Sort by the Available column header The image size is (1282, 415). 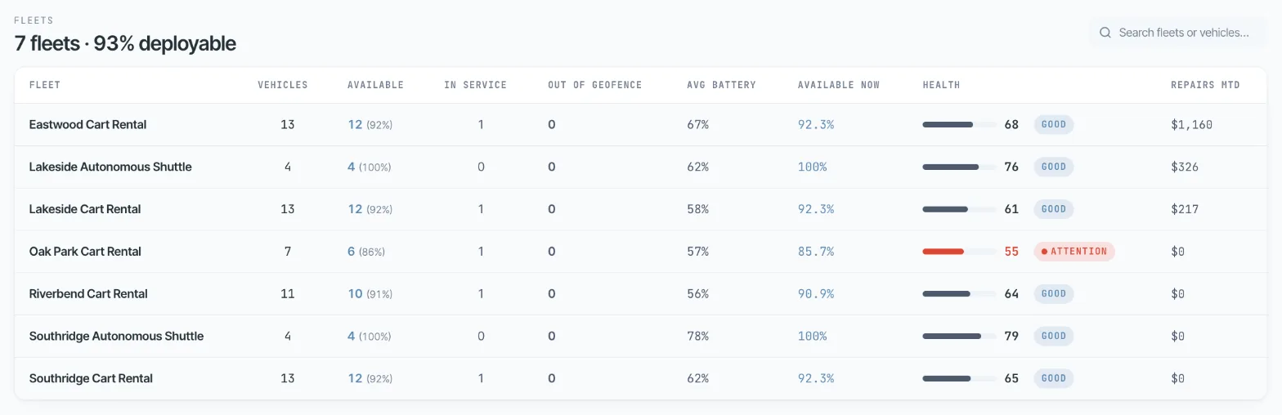[x=375, y=85]
